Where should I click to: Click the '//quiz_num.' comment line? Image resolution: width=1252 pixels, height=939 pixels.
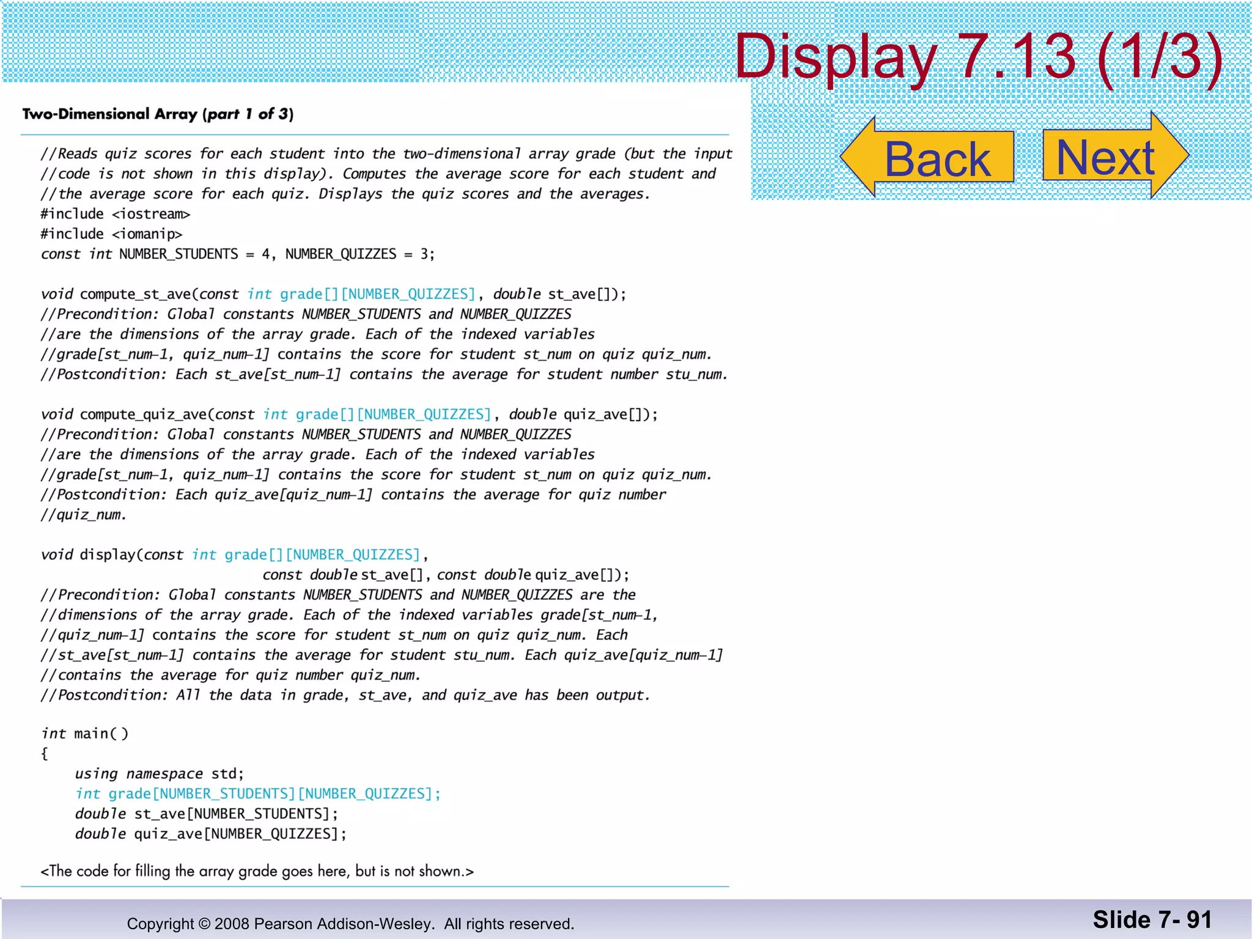tap(83, 515)
